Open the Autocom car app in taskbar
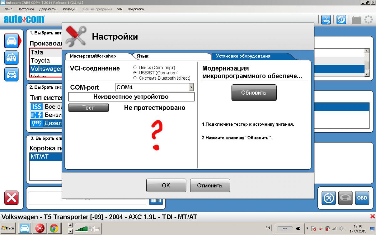The height and width of the screenshot is (235, 376). pyautogui.click(x=25, y=229)
